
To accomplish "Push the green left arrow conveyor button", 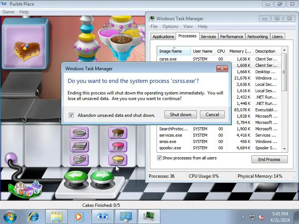I will click(76, 177).
